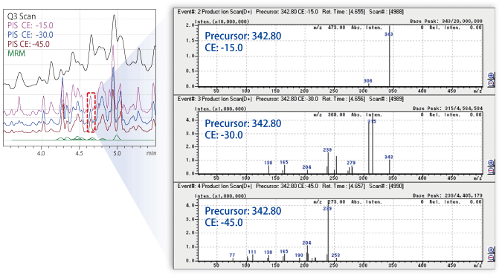Click the 343 peak label in the CE -30.0 spectrum
This screenshot has width=502, height=275.
point(389,157)
